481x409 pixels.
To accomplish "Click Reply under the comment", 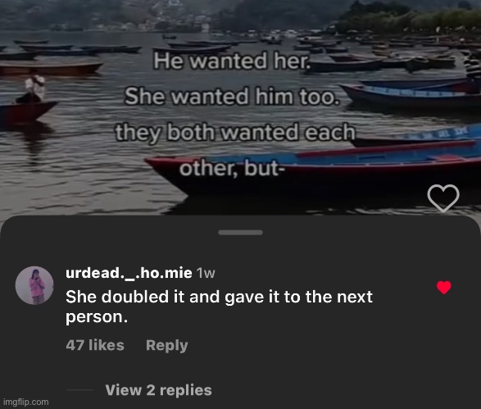I will (x=166, y=346).
